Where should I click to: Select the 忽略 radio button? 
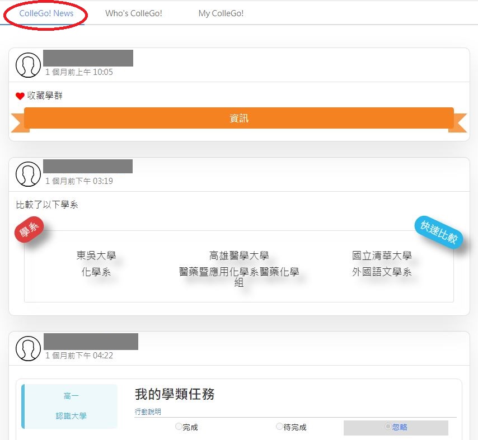coord(388,426)
